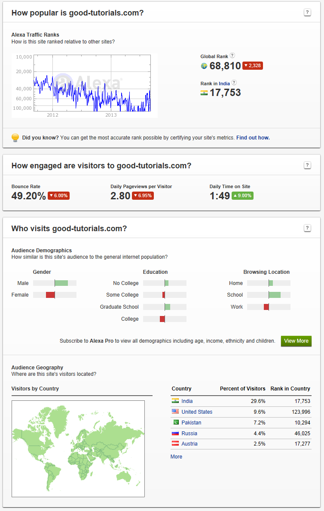Image resolution: width=324 pixels, height=511 pixels.
Task: Open the India country link in table
Action: pos(187,401)
